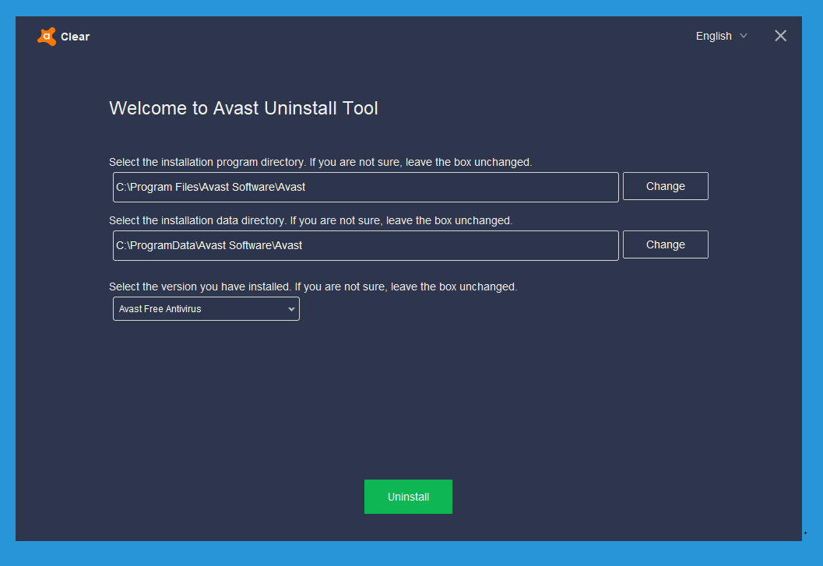This screenshot has height=566, width=823.
Task: Click the 'Select the version you have installed' instruction
Action: [x=313, y=287]
